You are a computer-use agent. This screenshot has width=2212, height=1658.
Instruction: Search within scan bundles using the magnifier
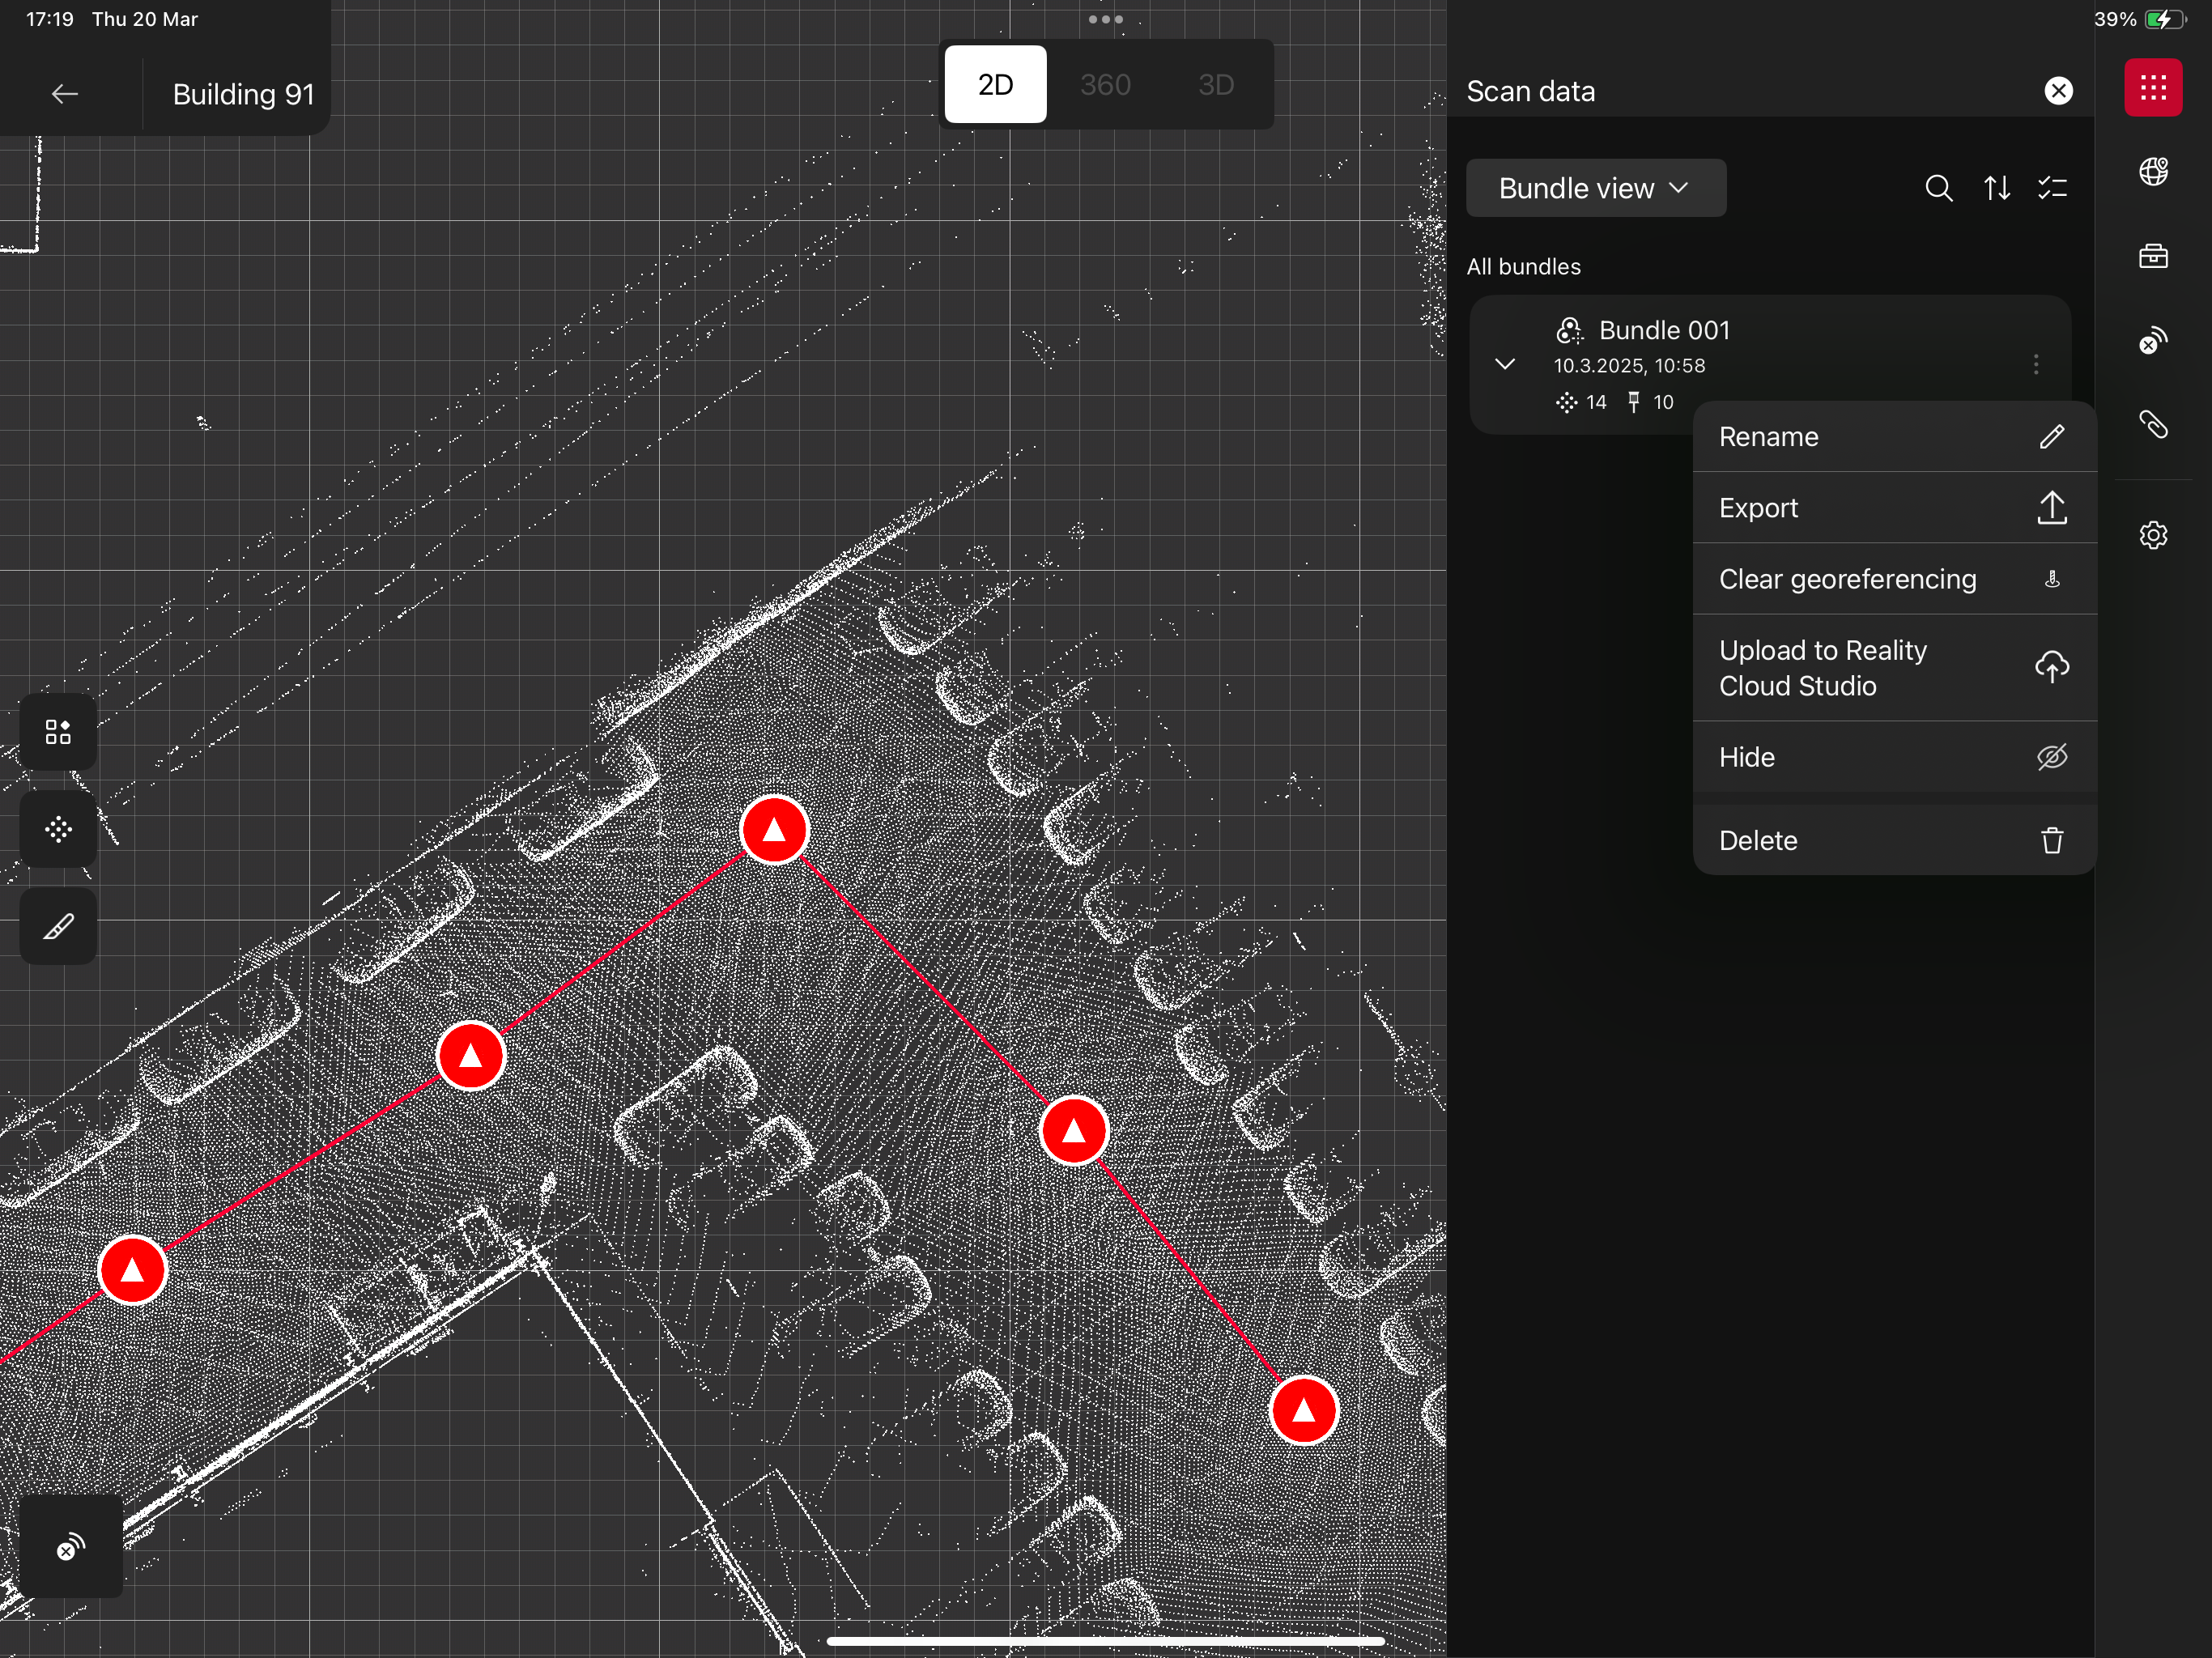(1938, 188)
